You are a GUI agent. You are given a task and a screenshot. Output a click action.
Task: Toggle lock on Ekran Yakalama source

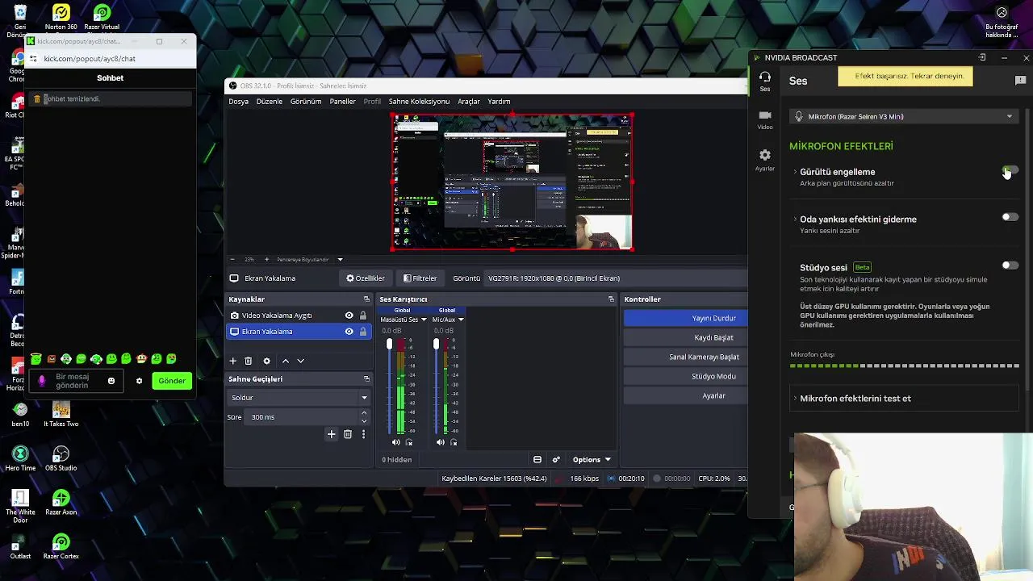click(x=363, y=332)
